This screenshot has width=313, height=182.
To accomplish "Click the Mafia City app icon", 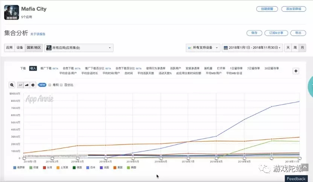I will coord(12,12).
